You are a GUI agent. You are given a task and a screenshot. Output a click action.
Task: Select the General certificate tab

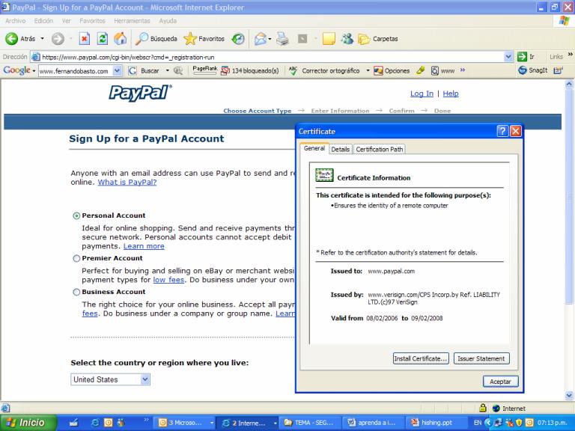[x=314, y=148]
